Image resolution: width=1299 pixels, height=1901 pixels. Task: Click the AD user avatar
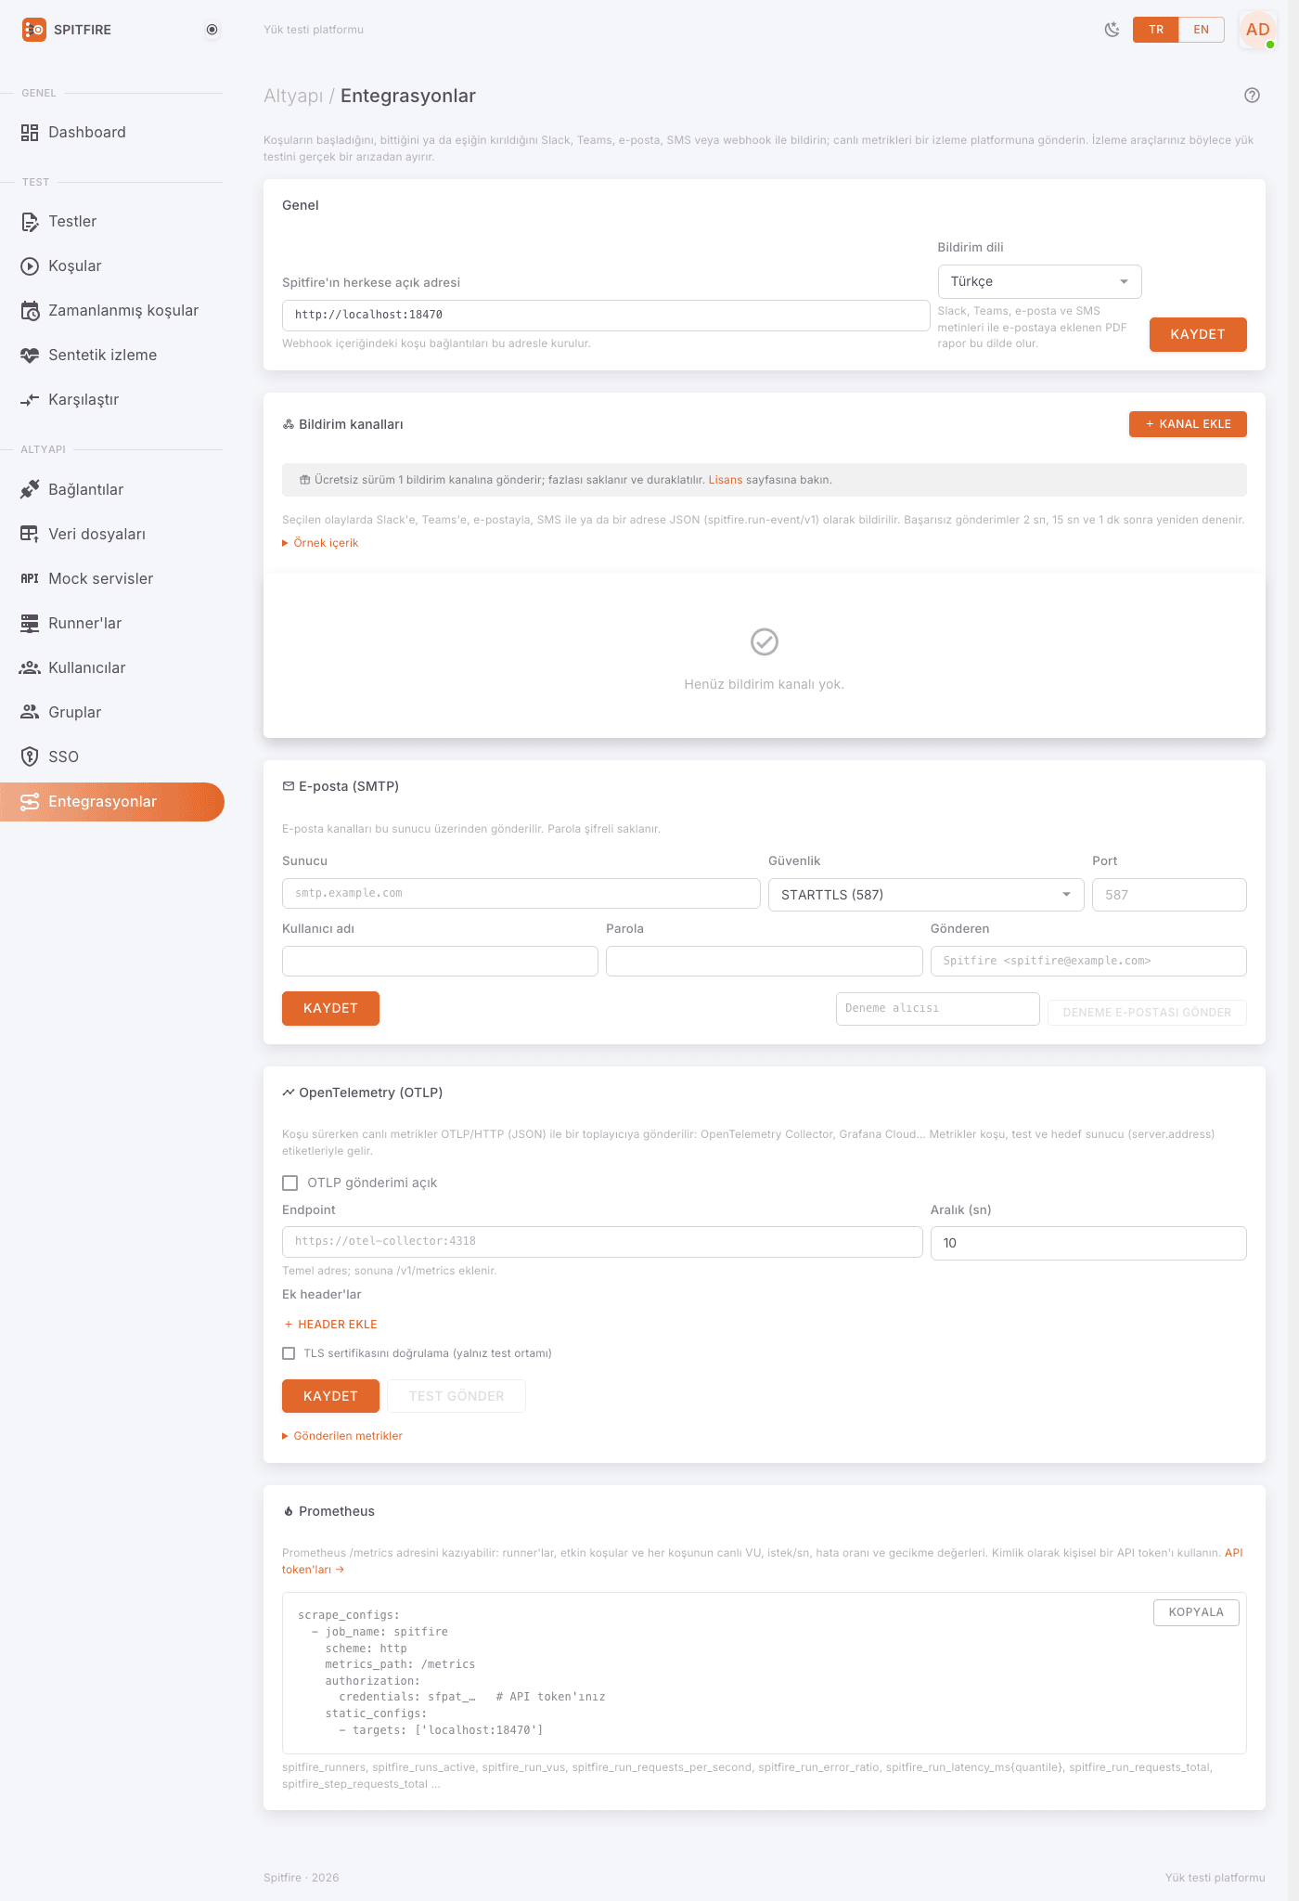(x=1258, y=30)
